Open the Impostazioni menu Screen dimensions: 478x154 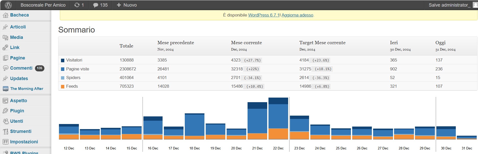click(x=24, y=142)
